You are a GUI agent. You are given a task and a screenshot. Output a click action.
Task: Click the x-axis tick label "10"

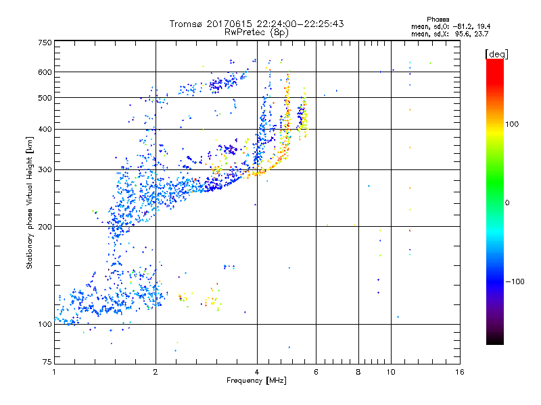click(x=391, y=372)
